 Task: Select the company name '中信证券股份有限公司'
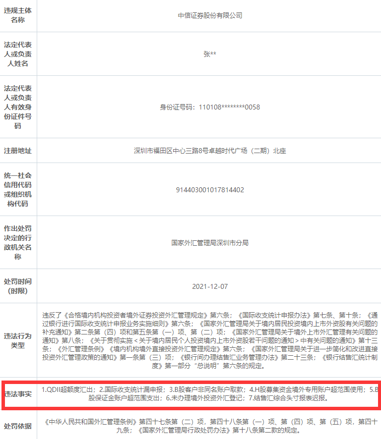210,15
